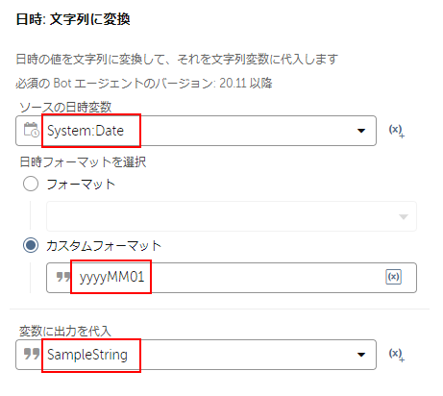Insert variable icon inside custom format field
The height and width of the screenshot is (396, 443).
point(393,277)
